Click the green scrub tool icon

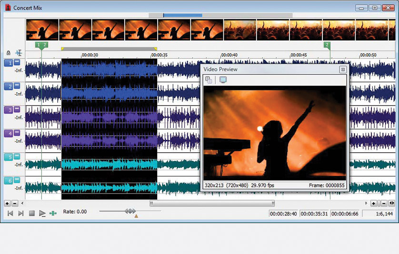pos(53,213)
